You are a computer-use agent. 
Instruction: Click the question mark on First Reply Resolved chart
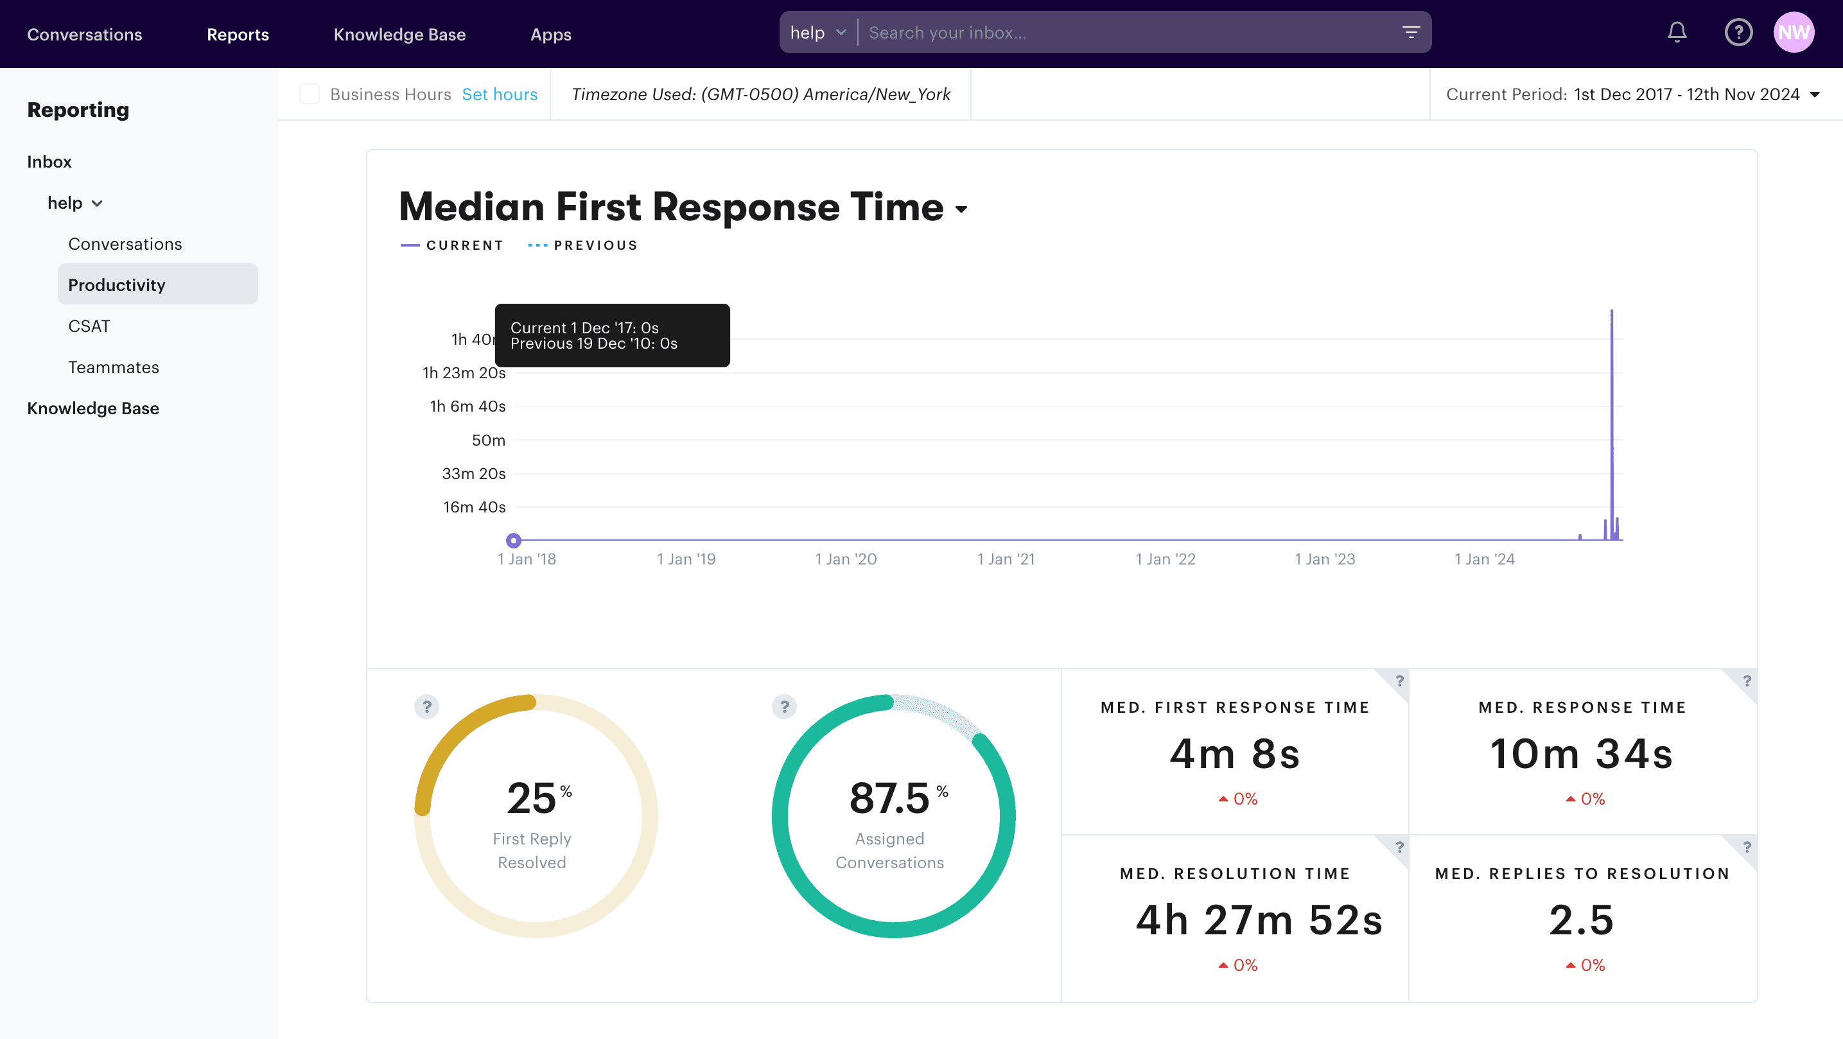point(427,706)
